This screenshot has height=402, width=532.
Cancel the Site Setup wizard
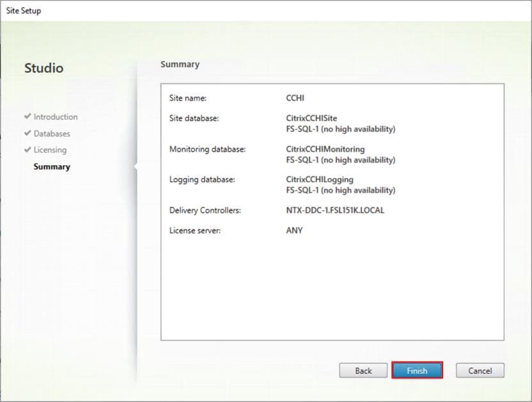click(x=480, y=370)
